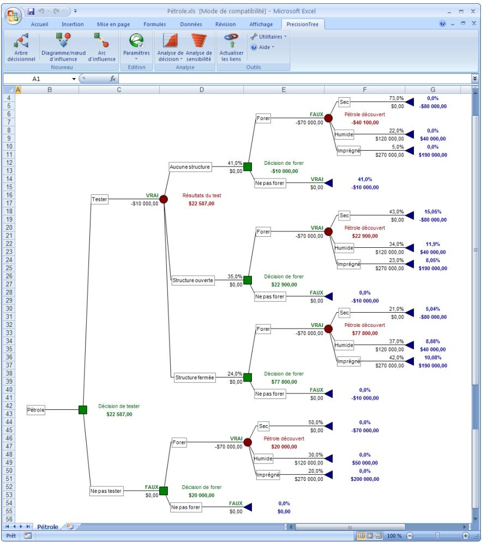Click Actualiser les liens icon
Image resolution: width=482 pixels, height=542 pixels.
click(x=231, y=48)
